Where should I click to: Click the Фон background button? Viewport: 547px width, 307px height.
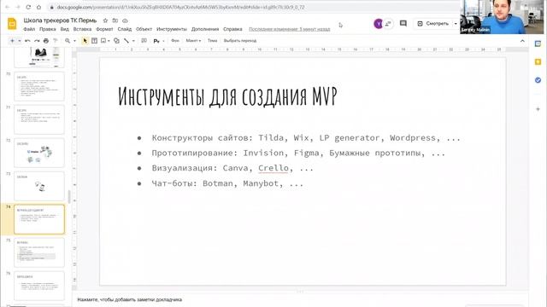(175, 41)
